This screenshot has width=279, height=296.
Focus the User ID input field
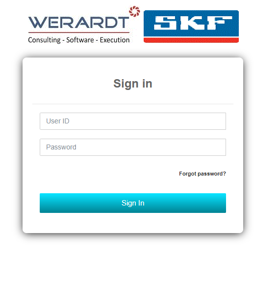click(x=133, y=121)
